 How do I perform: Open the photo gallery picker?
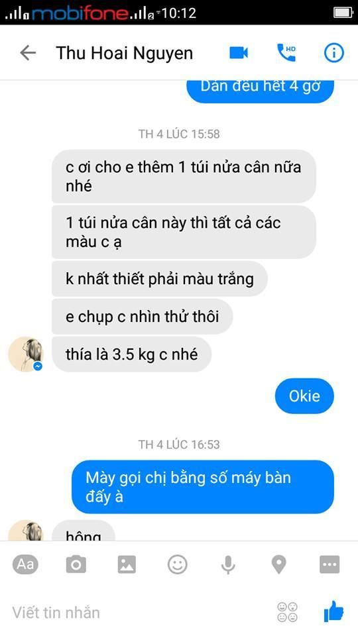pyautogui.click(x=127, y=564)
